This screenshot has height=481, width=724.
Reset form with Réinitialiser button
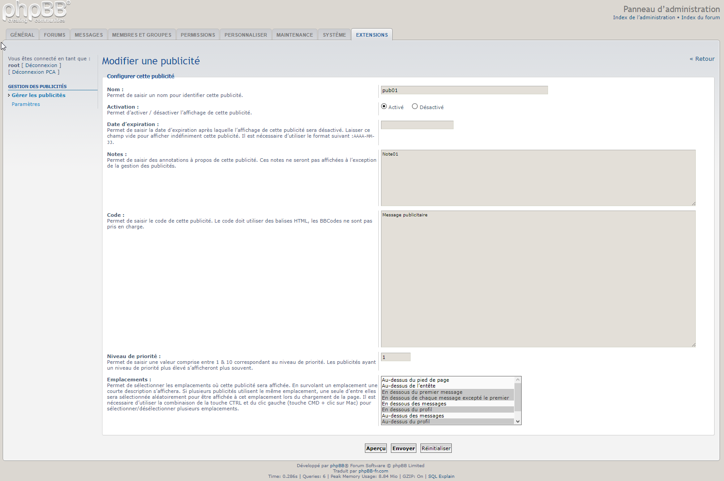[436, 448]
